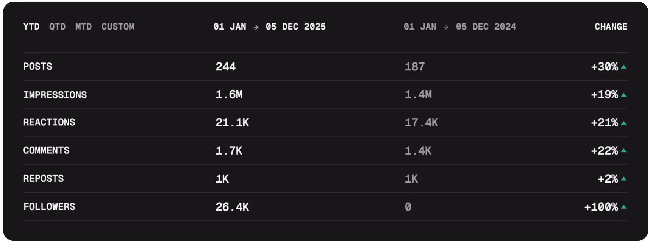This screenshot has width=650, height=242.
Task: Select the growth triangle next to +100%
Action: point(624,206)
